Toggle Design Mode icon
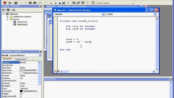This screenshot has height=98, width=174. tap(64, 3)
